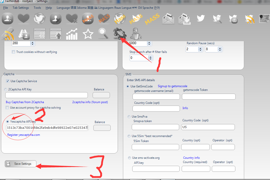Click the getsmscode username (email) field
Viewport: 270px width, 180px height.
tap(156, 97)
